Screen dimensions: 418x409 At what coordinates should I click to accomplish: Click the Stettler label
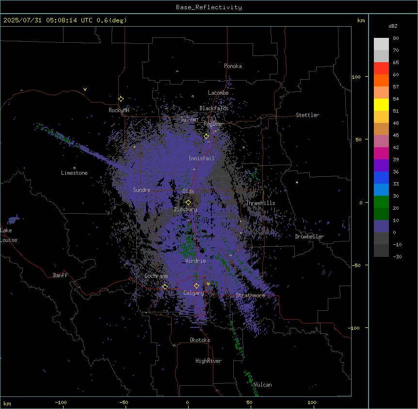click(307, 115)
